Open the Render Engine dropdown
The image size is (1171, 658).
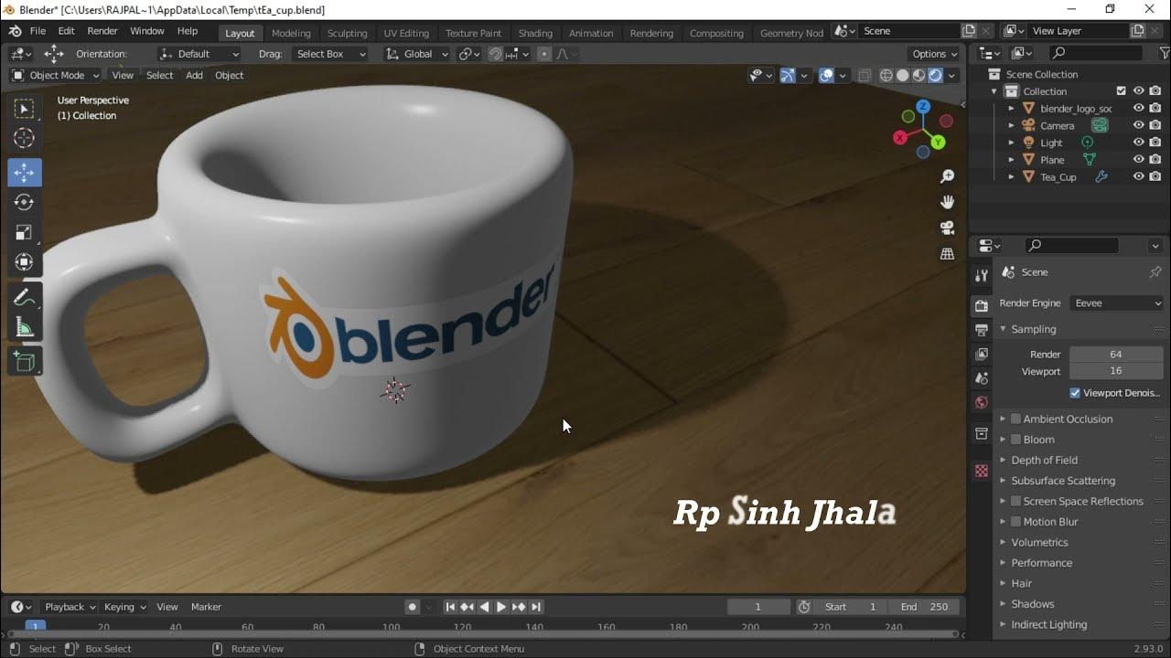pos(1117,303)
